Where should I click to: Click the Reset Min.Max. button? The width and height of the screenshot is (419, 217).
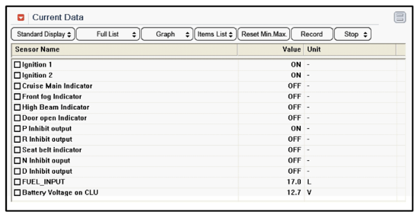[264, 34]
